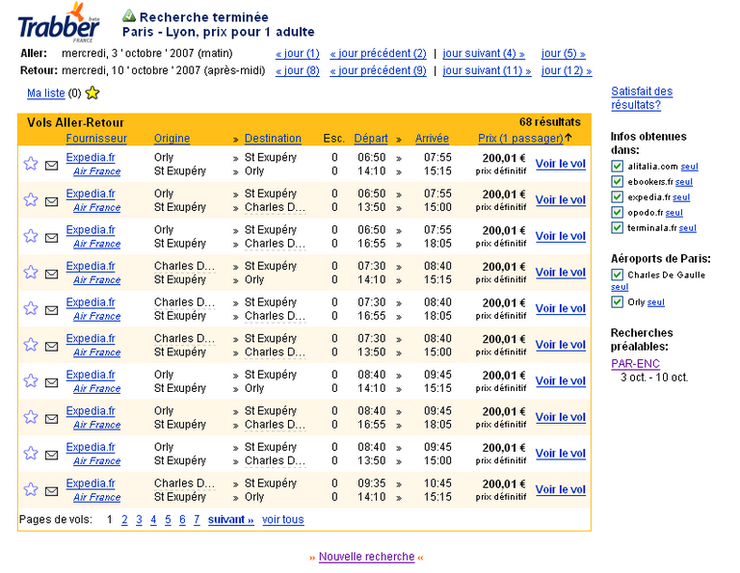The image size is (740, 573).
Task: Go to results page 4
Action: 153,520
